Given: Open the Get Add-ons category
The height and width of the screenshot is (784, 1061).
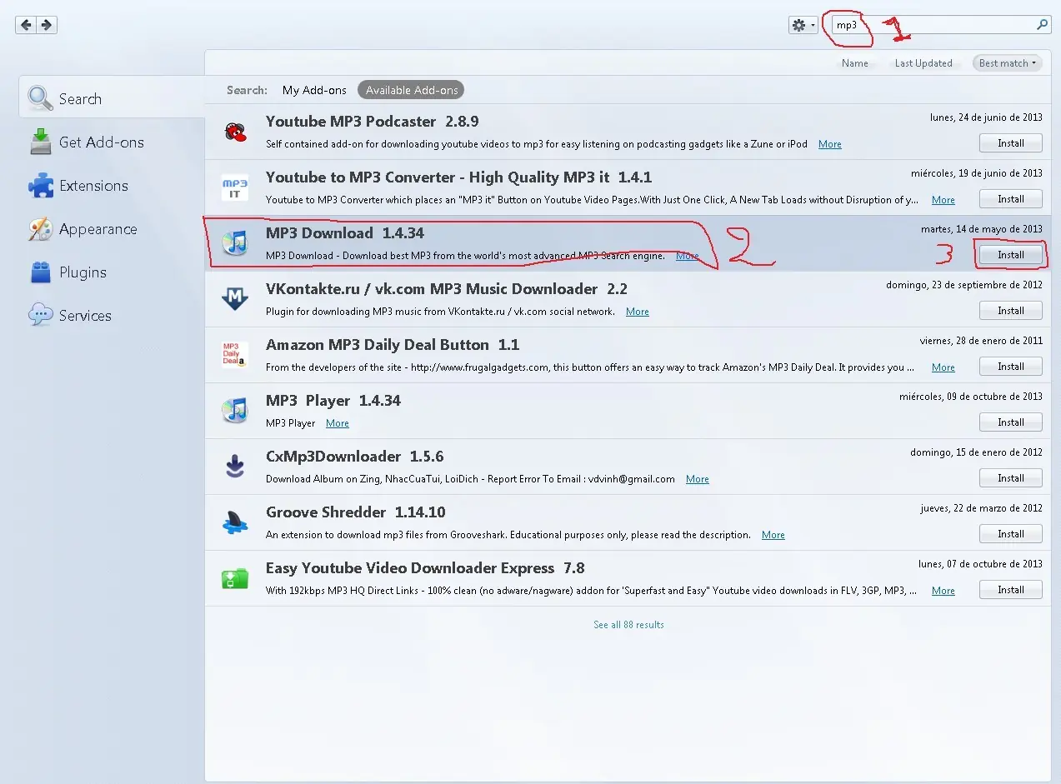Looking at the screenshot, I should click(112, 142).
